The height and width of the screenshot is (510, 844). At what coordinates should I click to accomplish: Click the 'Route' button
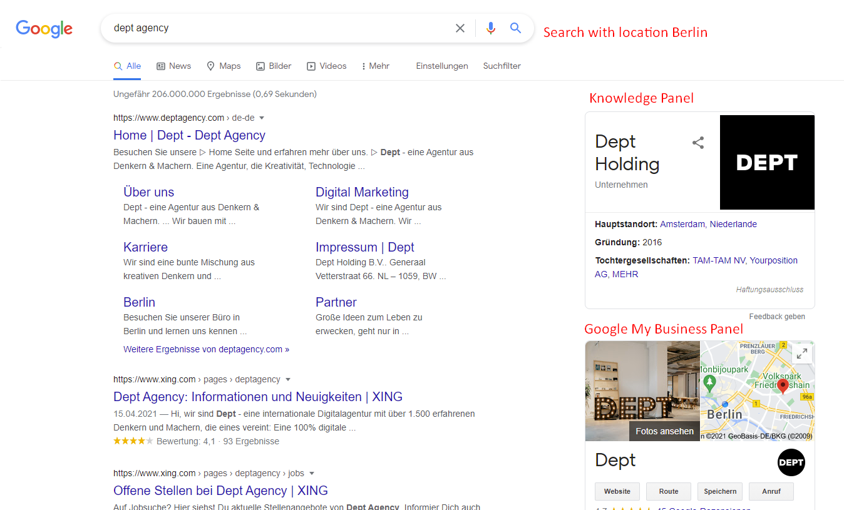669,491
